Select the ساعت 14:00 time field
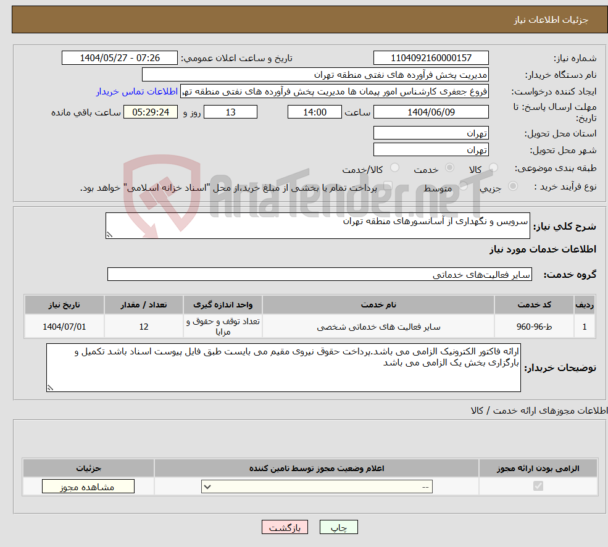This screenshot has height=547, width=608. point(314,112)
